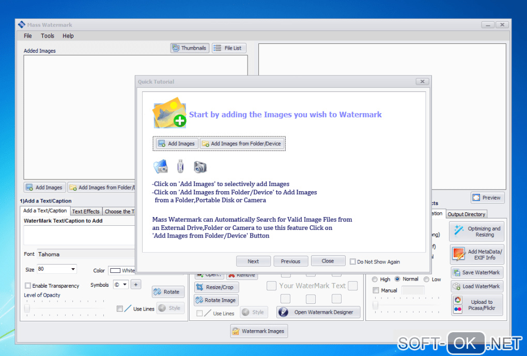Open the Symbols dropdown
This screenshot has width=527, height=356.
[125, 285]
